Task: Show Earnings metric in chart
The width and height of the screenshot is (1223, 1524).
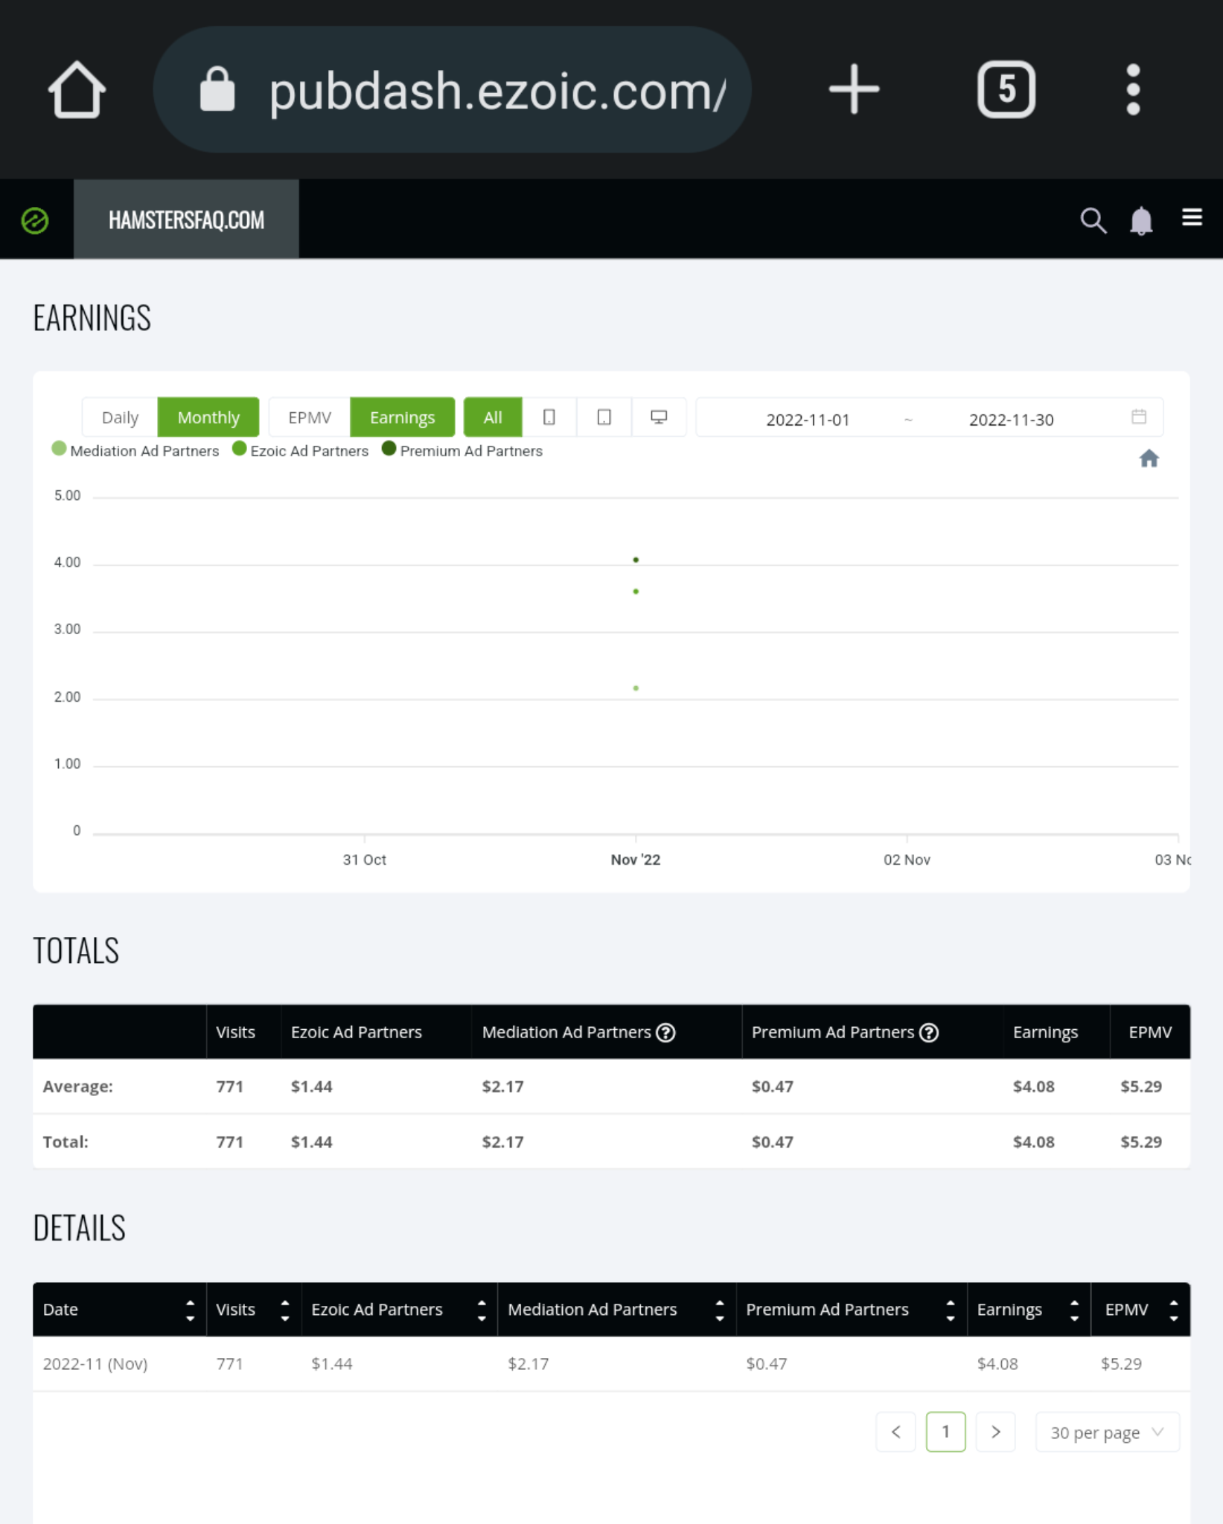Action: 402,417
